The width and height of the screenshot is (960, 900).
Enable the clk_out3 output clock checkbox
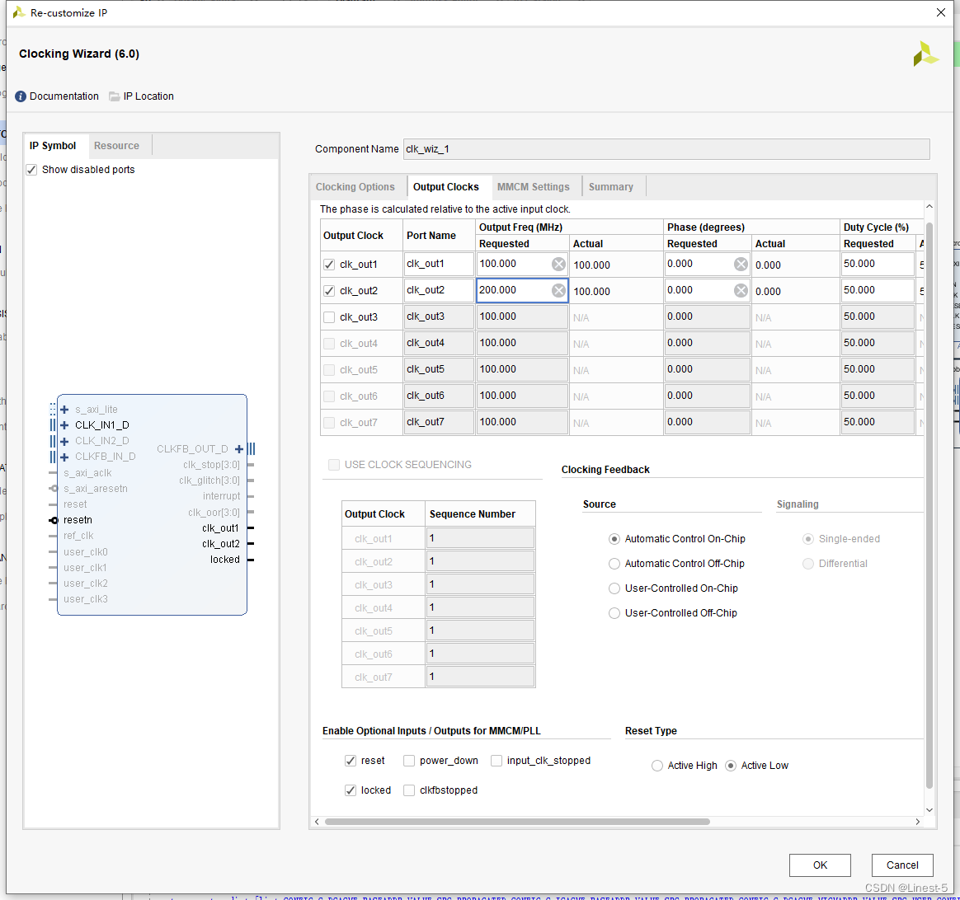tap(330, 317)
